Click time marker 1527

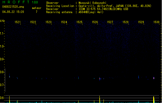click(110, 22)
